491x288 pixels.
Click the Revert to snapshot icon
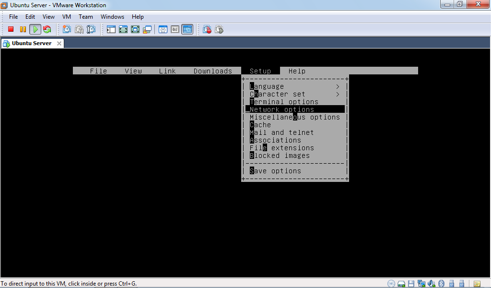coord(79,29)
